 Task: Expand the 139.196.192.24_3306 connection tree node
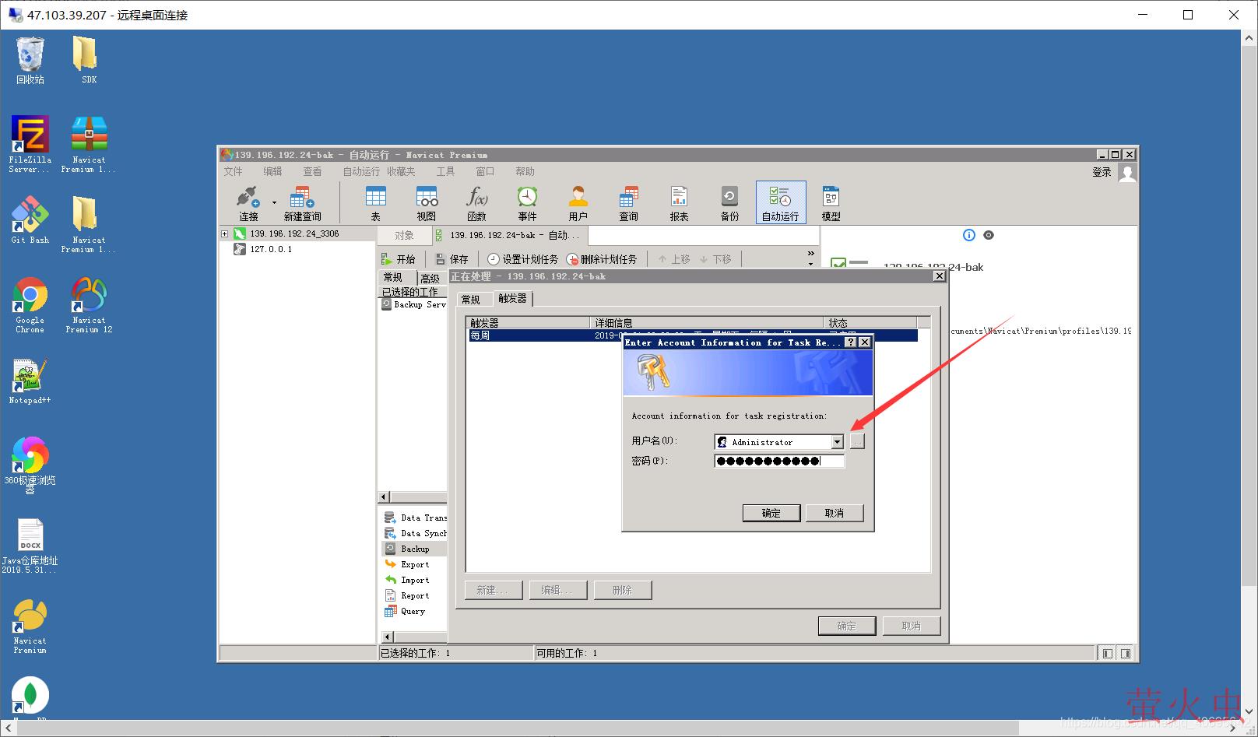tap(224, 233)
